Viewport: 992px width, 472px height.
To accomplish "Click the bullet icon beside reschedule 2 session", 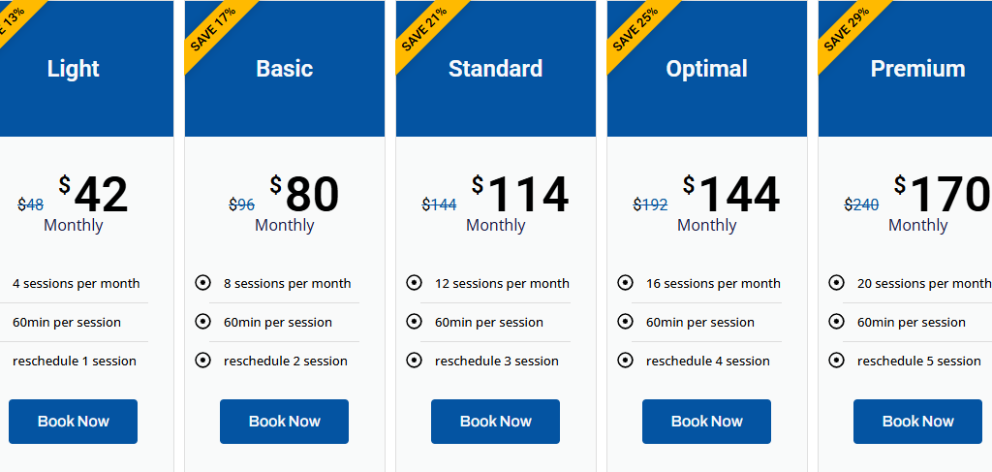I will click(202, 361).
